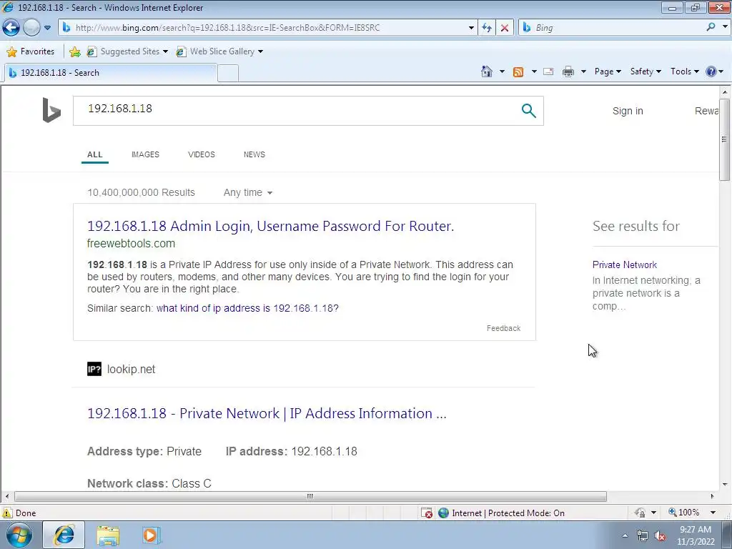732x549 pixels.
Task: Open the Page menu
Action: (608, 71)
